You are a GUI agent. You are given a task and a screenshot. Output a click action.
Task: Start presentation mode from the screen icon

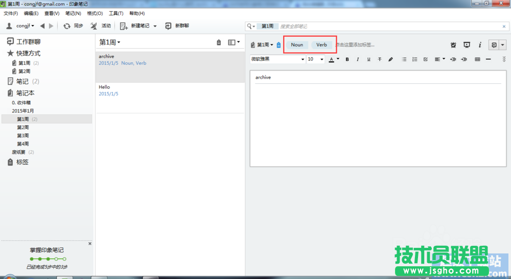[467, 45]
